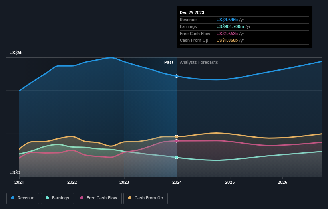Click the US$1.858b cash from op value
328x209 pixels.
[227, 41]
